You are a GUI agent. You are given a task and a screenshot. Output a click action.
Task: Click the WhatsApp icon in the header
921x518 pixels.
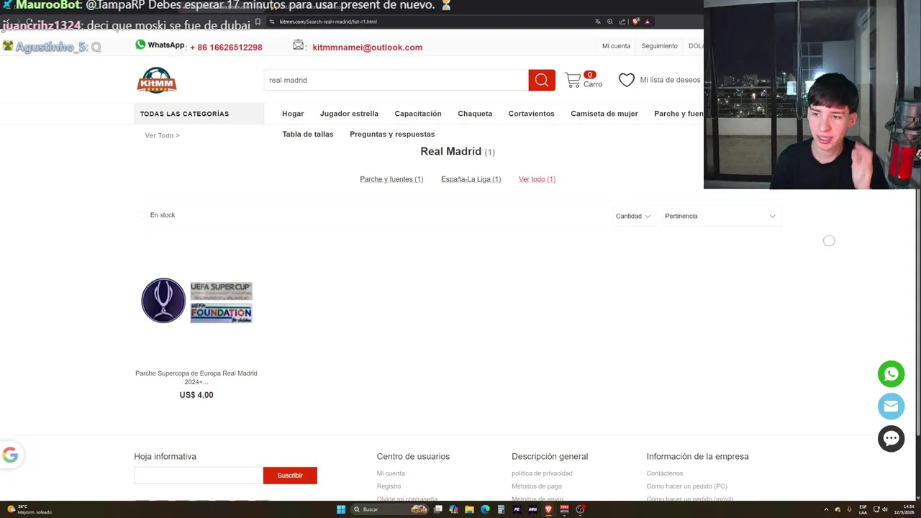point(140,45)
